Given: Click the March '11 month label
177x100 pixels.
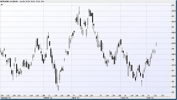Looking at the screenshot, I should coord(48,98).
